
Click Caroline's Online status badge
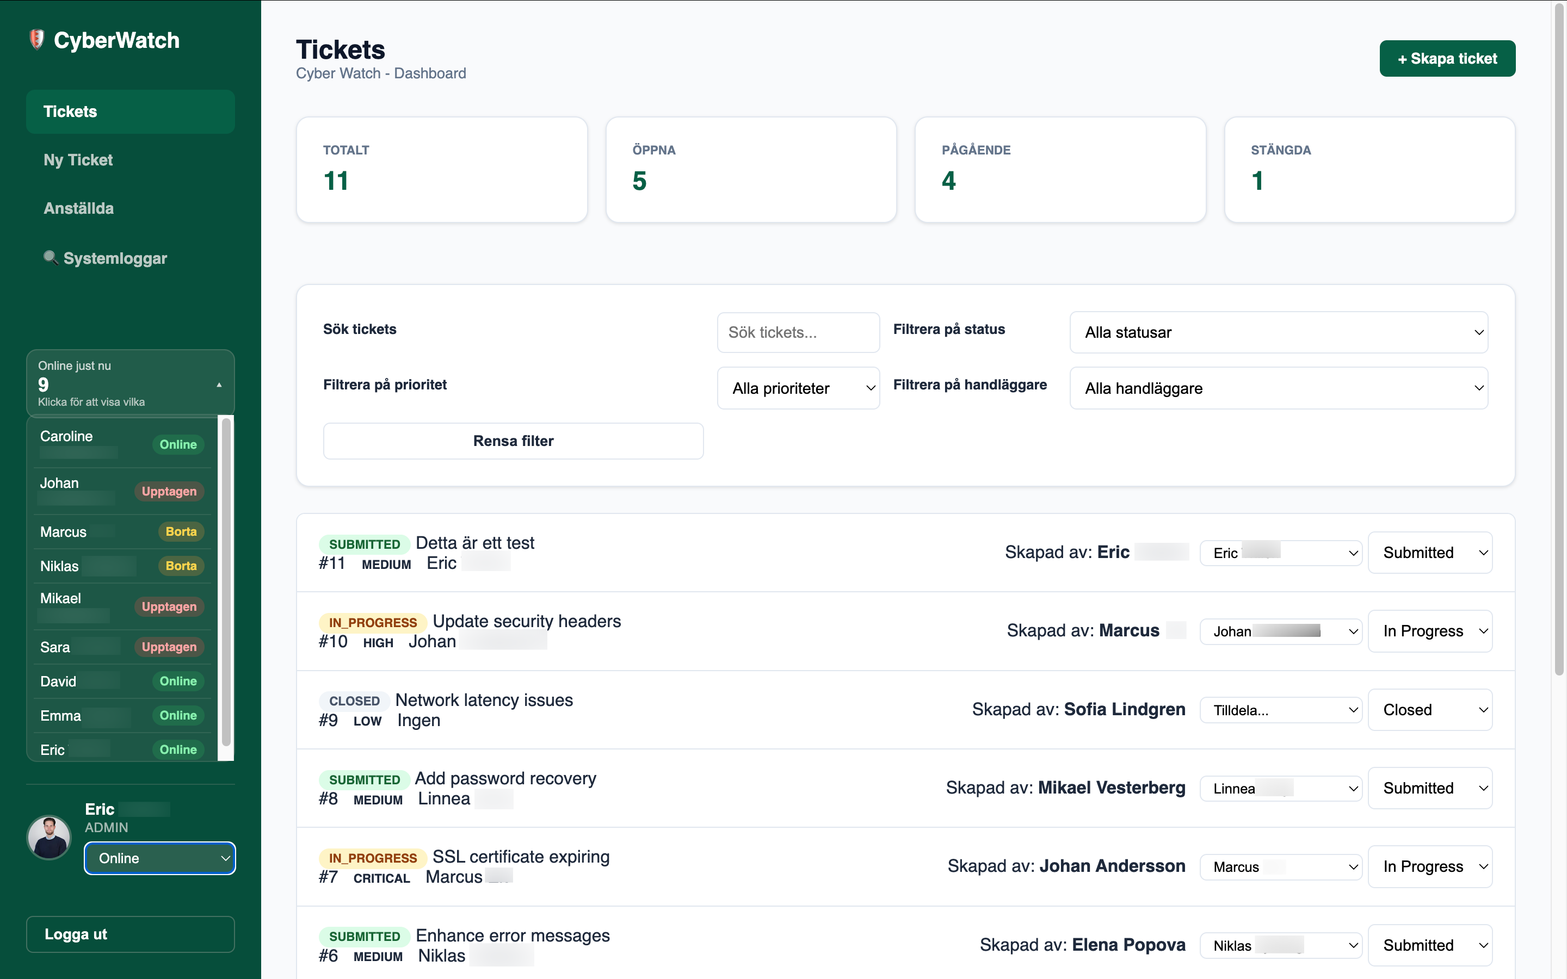pos(178,444)
